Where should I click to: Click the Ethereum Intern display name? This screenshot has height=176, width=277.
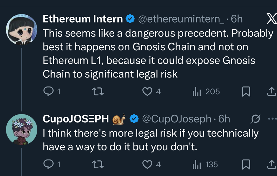[83, 19]
